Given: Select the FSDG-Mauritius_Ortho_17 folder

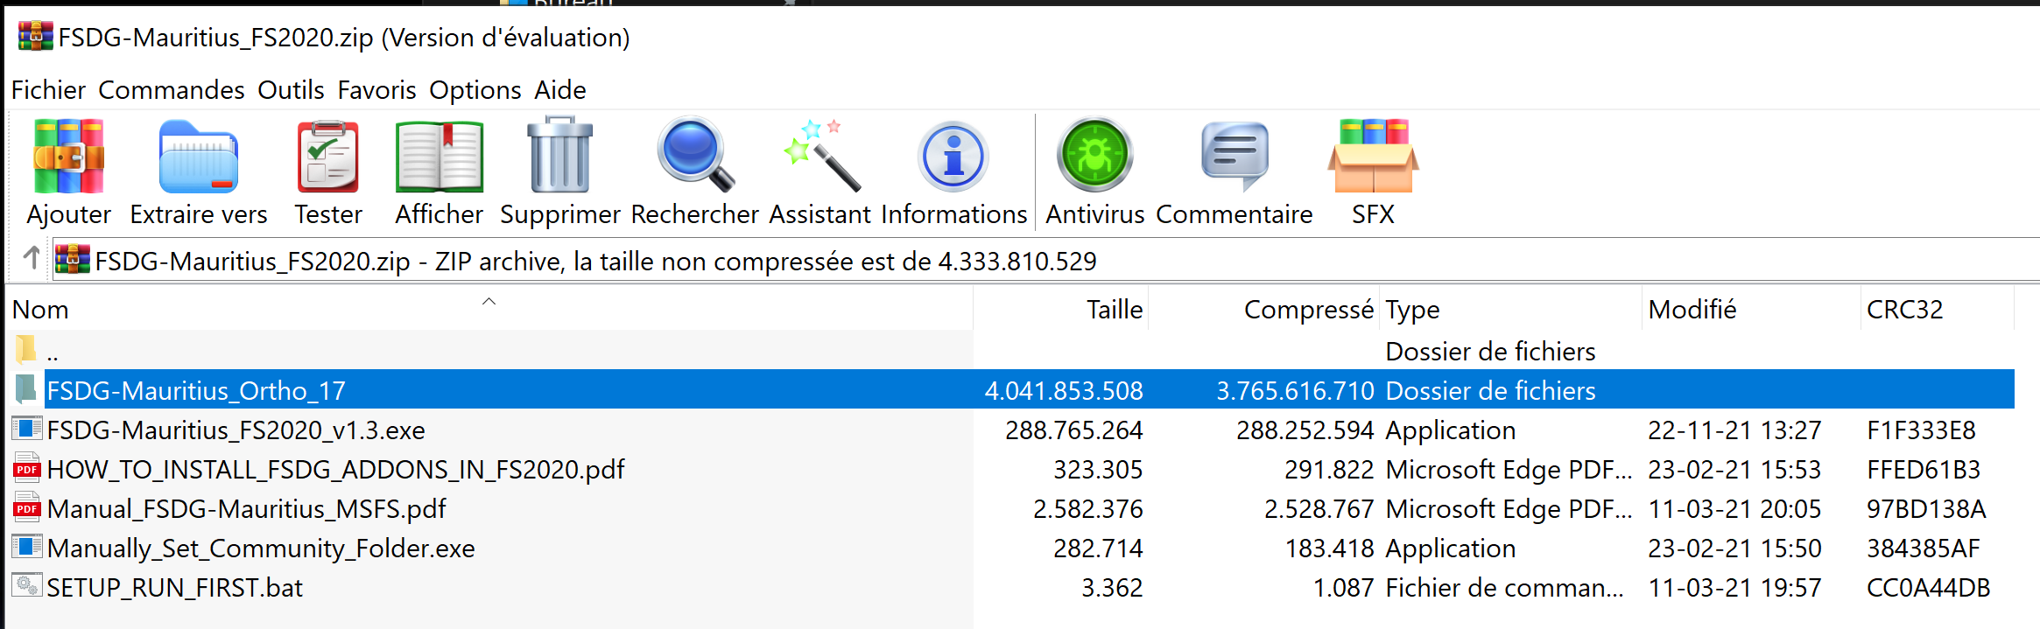Looking at the screenshot, I should pos(196,390).
